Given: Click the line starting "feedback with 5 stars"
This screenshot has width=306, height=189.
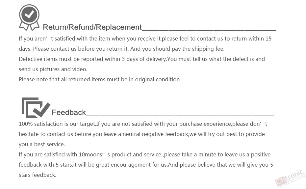Looking at the screenshot, I should (x=146, y=165).
